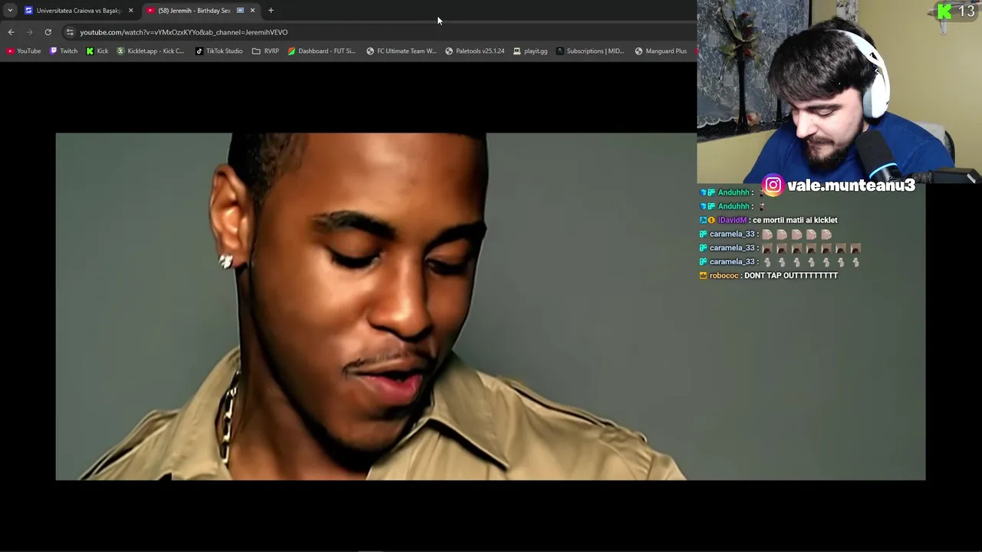Open TikTok Studio bookmark

point(219,51)
